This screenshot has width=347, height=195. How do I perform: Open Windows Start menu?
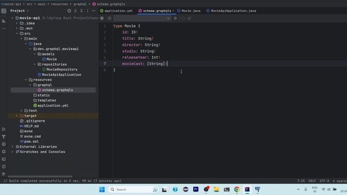(102, 190)
